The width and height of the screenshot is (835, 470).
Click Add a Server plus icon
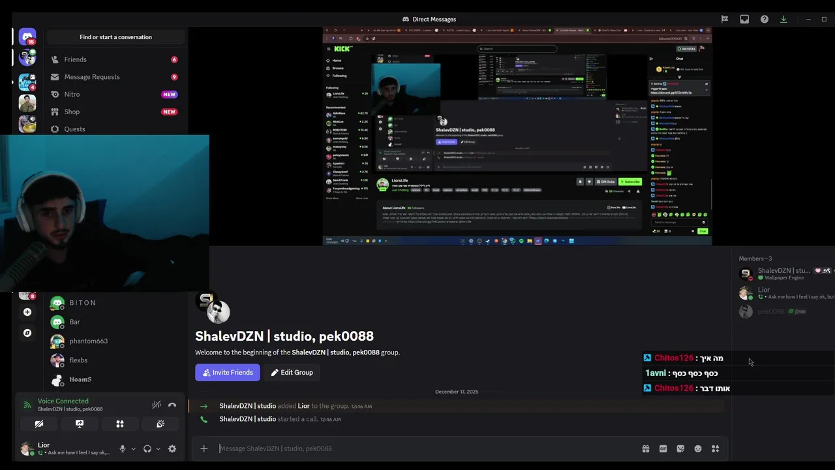27,312
